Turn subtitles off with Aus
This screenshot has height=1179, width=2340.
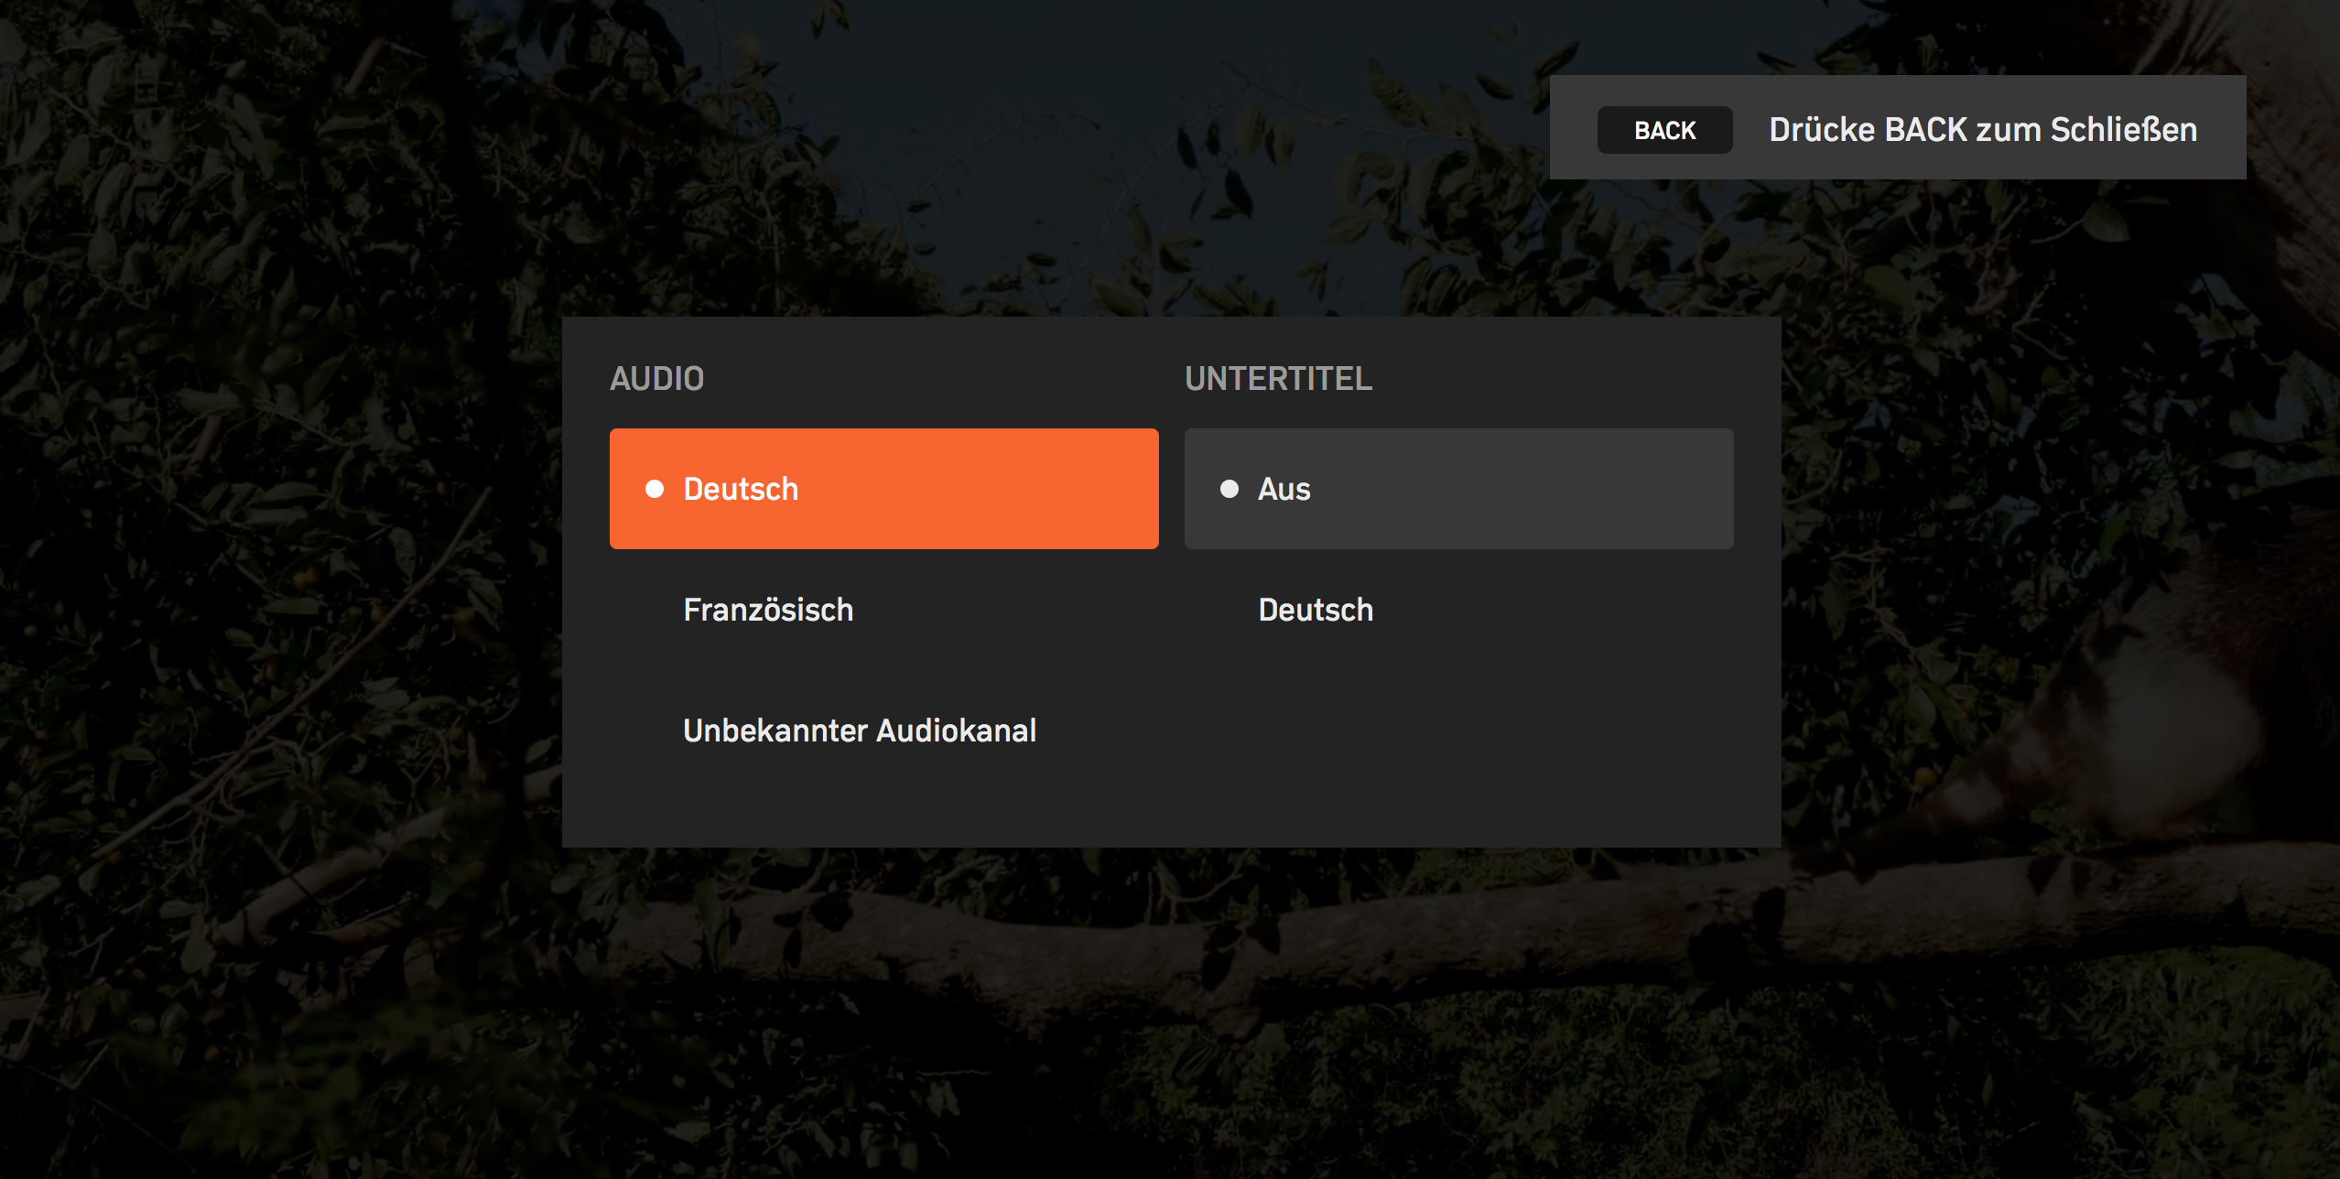[1459, 489]
